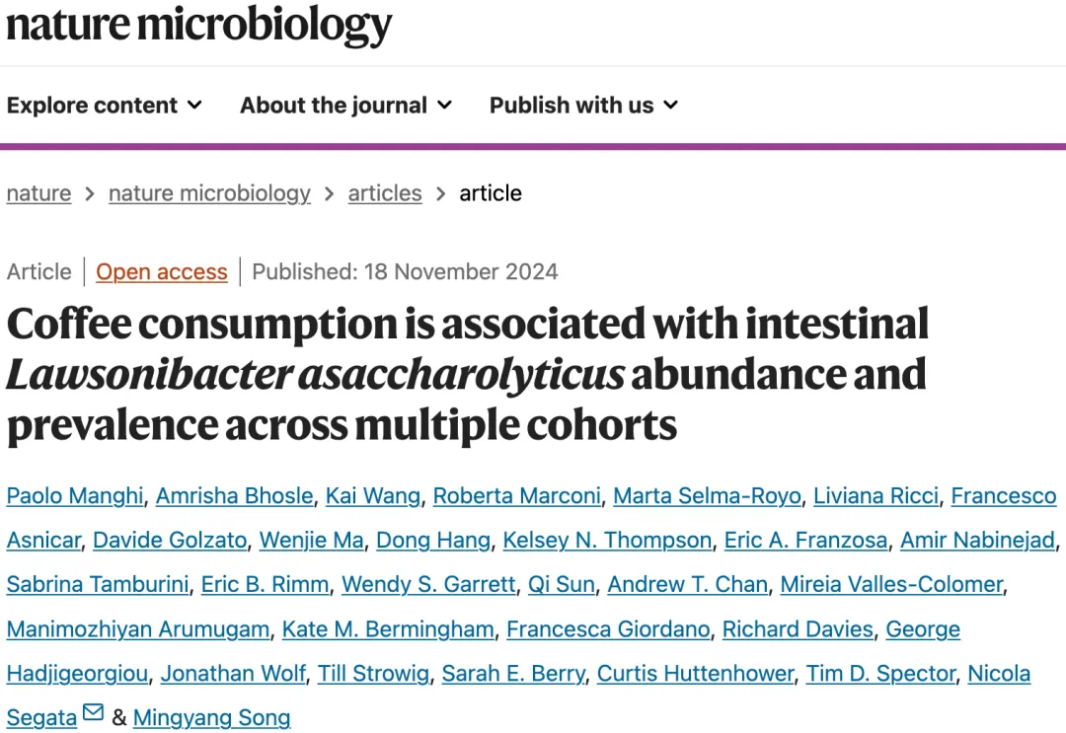Click Eric A. Franzosa author link
The width and height of the screenshot is (1066, 733).
tap(805, 540)
